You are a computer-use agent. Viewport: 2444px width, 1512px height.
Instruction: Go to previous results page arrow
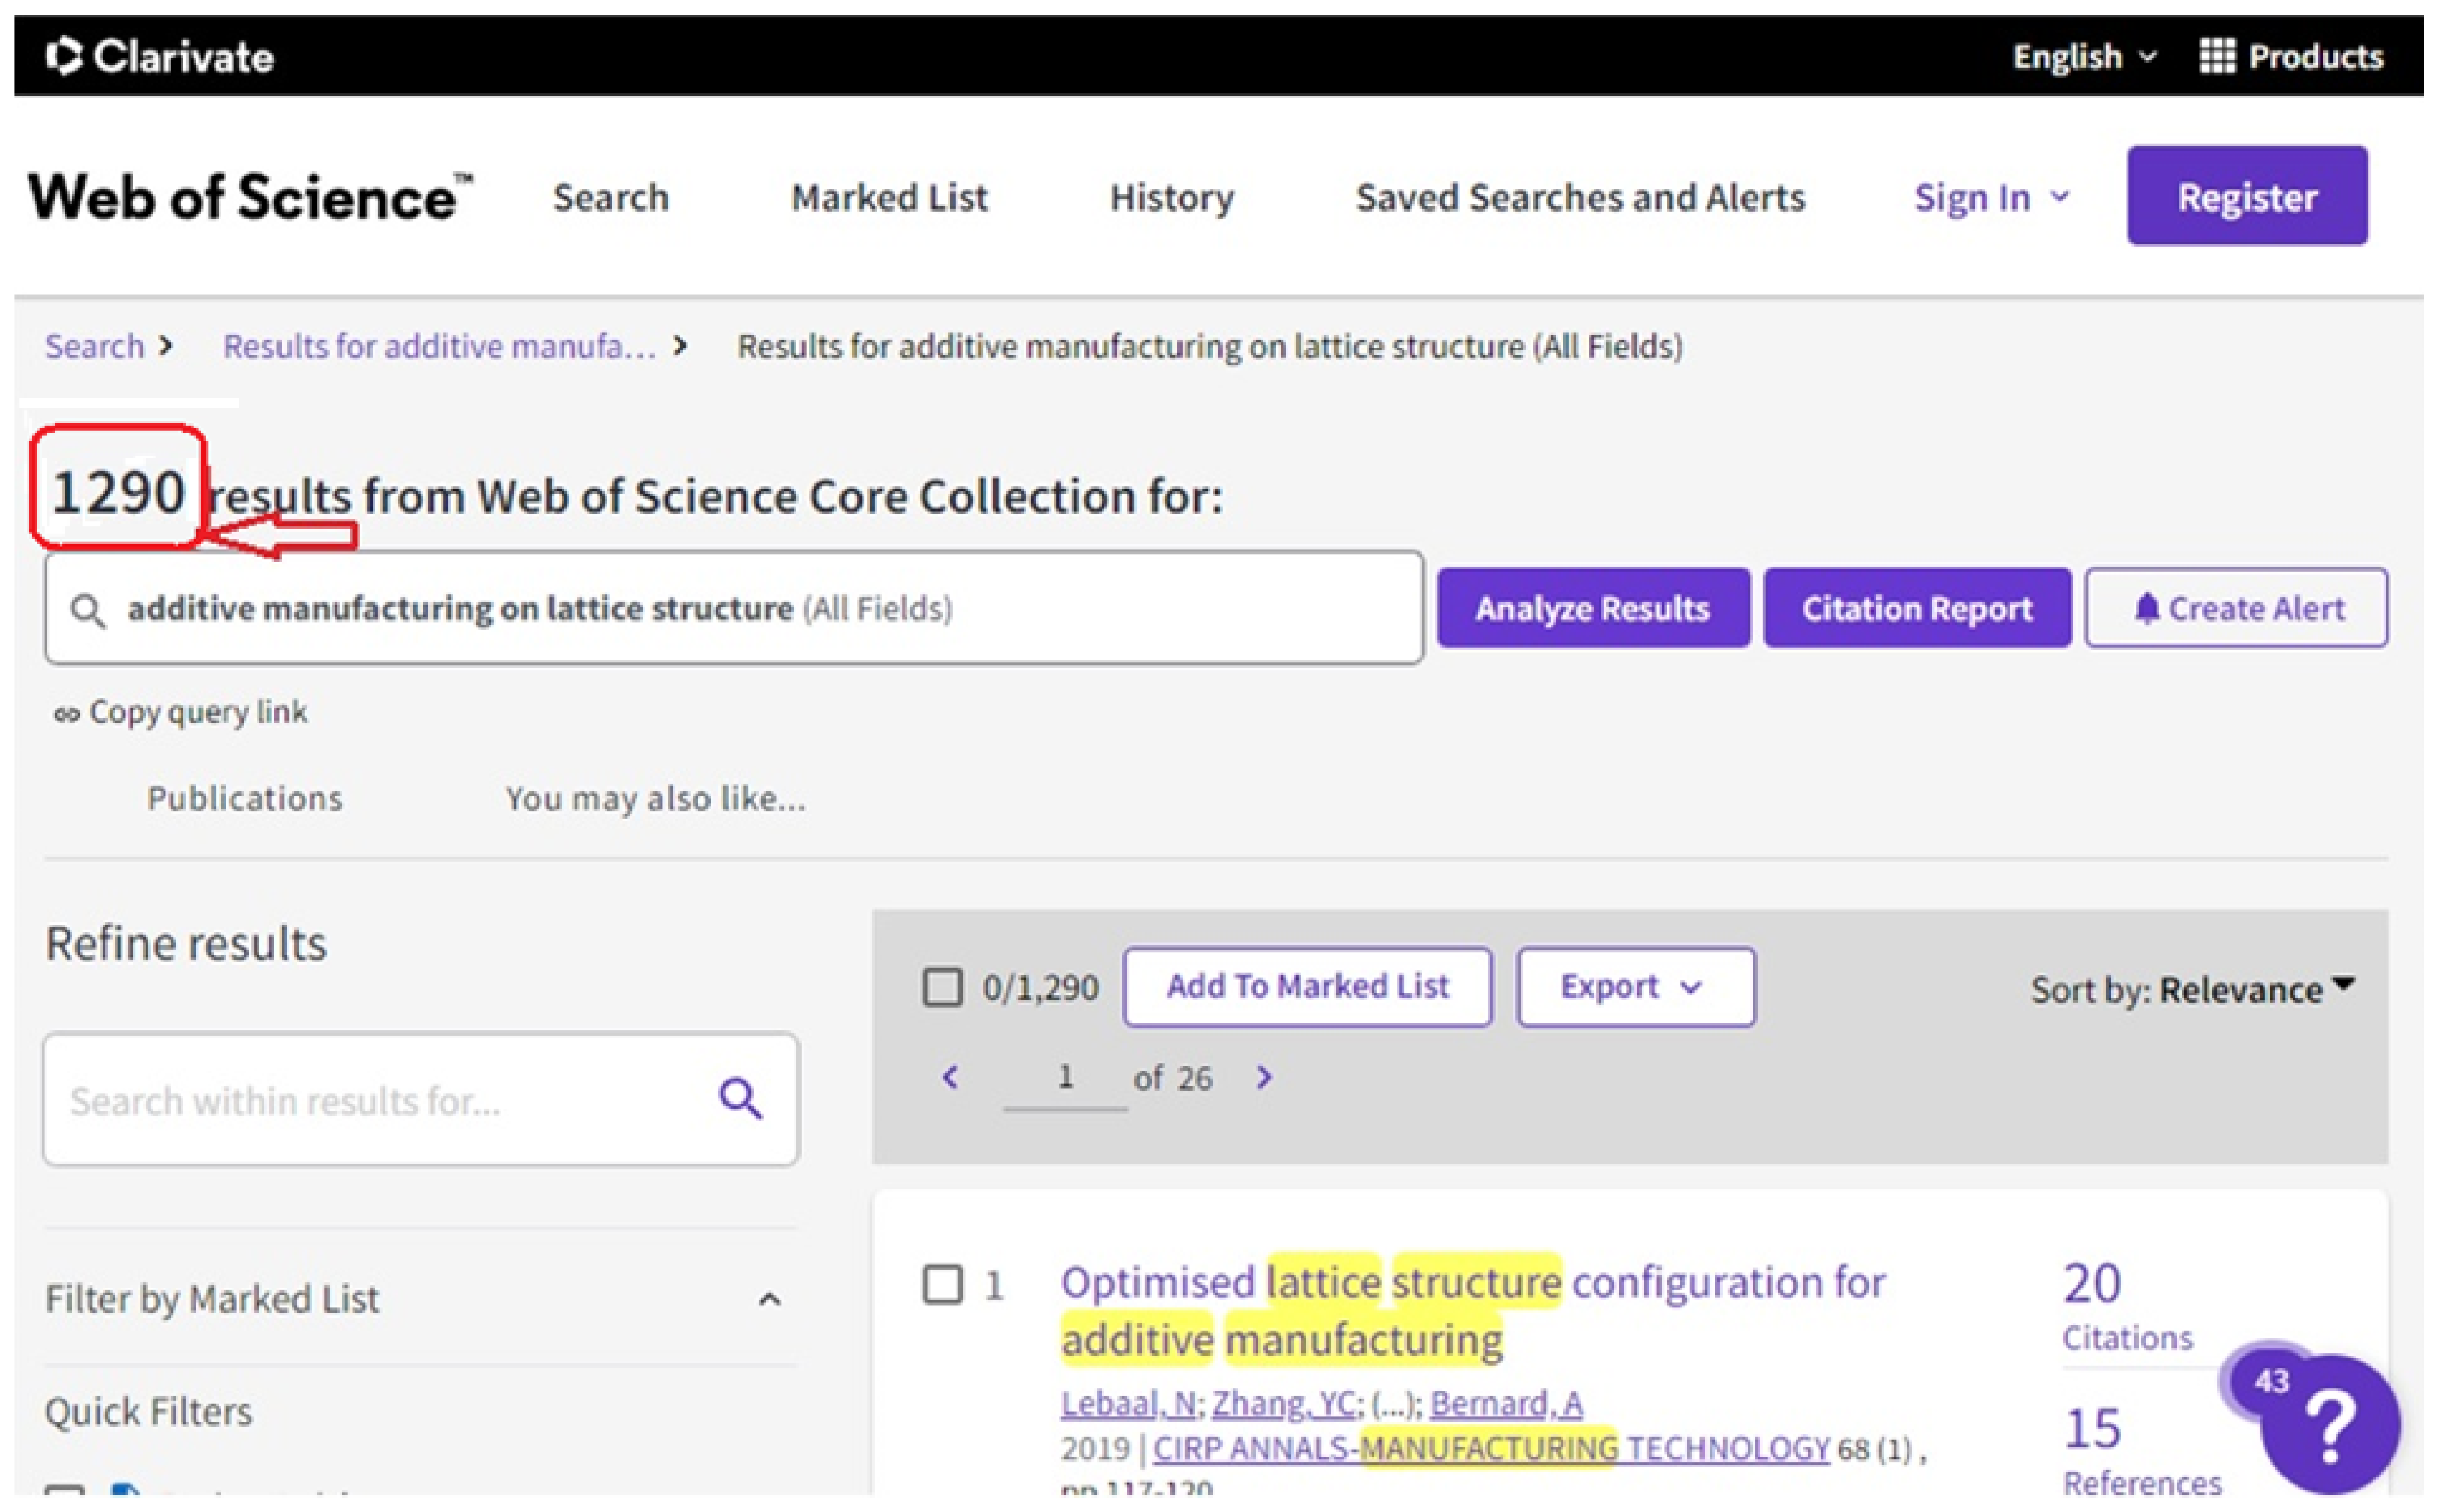point(950,1077)
